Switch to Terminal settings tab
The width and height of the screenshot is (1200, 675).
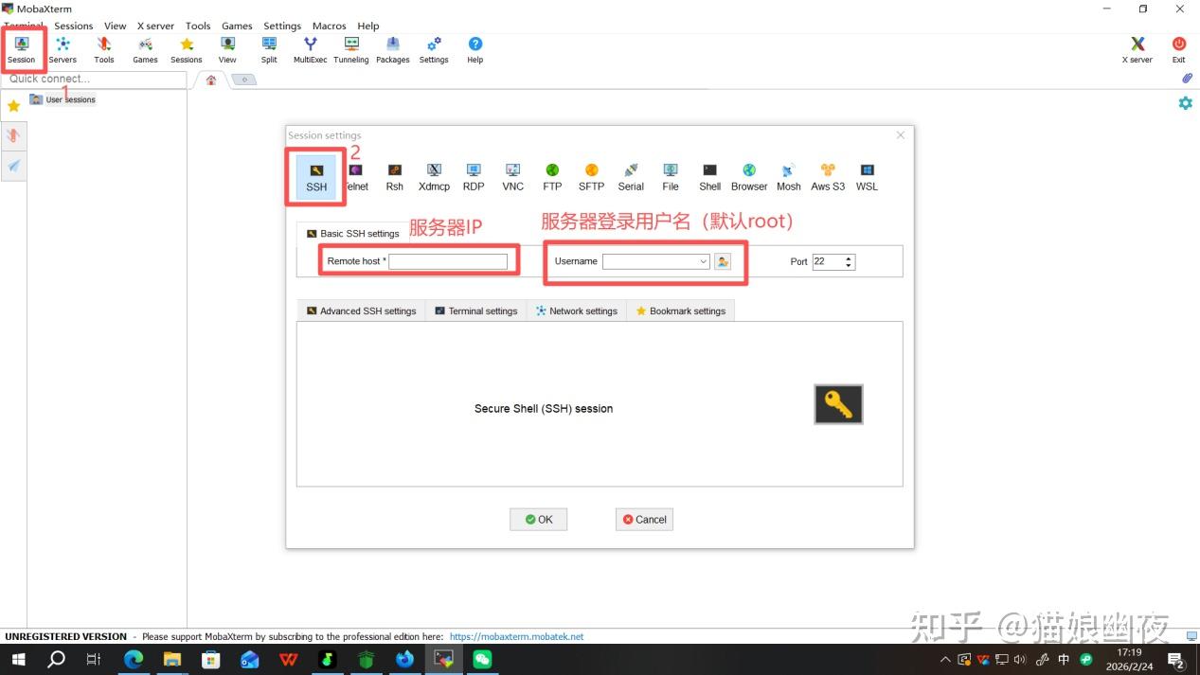coord(476,311)
